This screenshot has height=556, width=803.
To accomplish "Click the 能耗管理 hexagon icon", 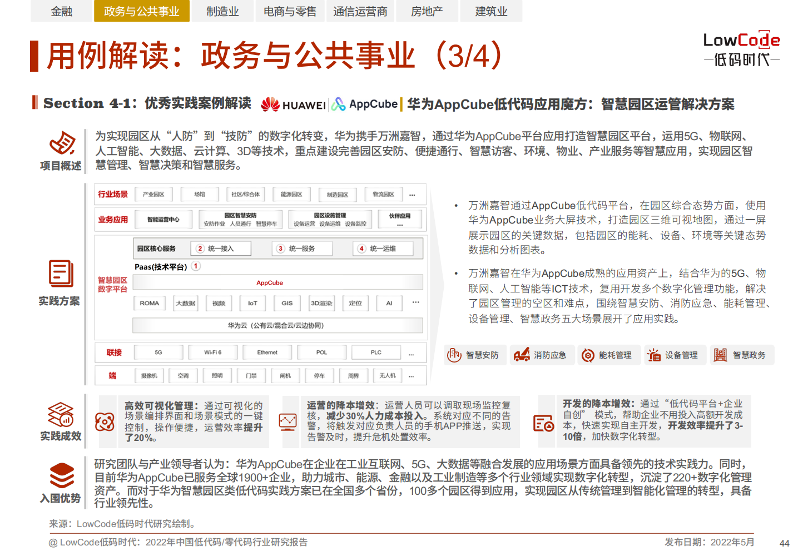I will [x=588, y=355].
